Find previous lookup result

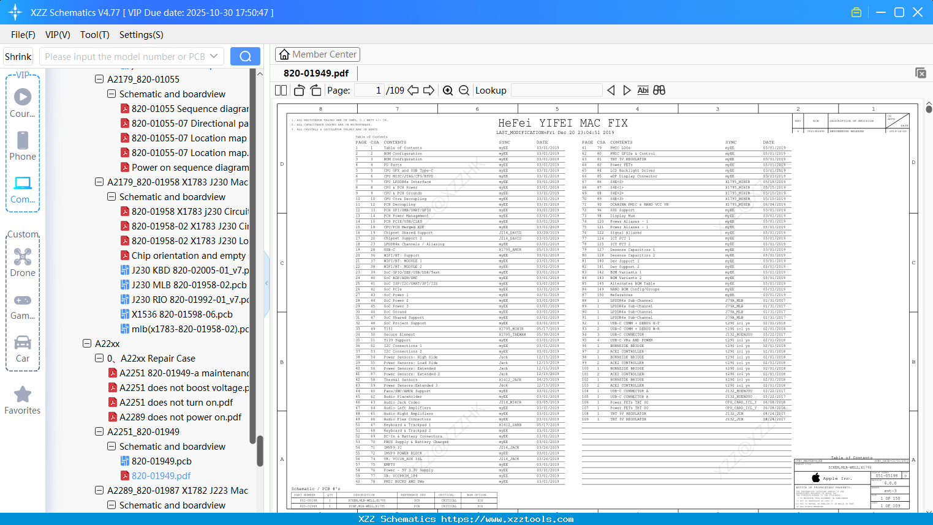pyautogui.click(x=611, y=91)
